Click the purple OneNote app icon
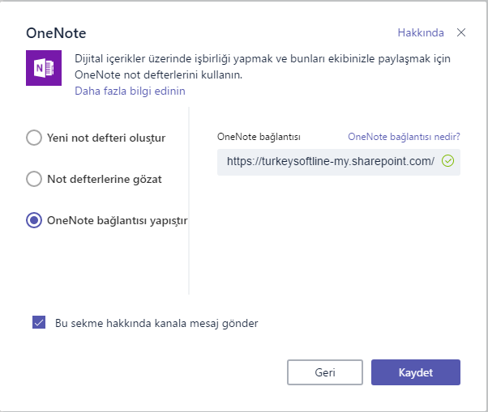The height and width of the screenshot is (412, 488). [44, 68]
